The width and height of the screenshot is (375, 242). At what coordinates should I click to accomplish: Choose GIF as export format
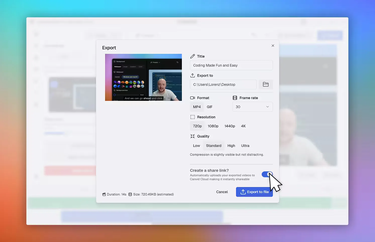click(209, 107)
